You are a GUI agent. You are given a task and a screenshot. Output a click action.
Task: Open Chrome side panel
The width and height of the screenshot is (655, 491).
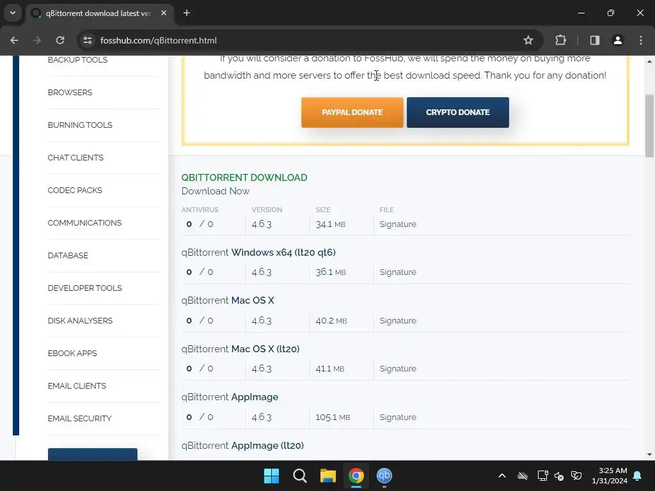(595, 40)
